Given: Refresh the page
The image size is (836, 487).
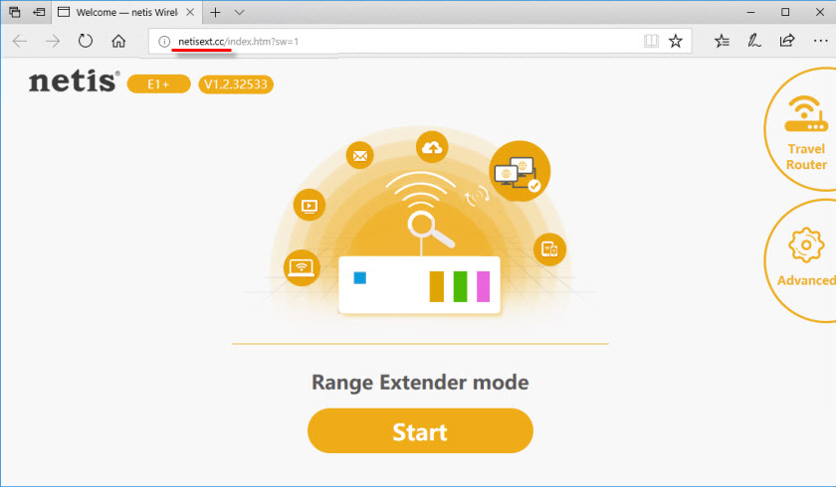Looking at the screenshot, I should [86, 41].
